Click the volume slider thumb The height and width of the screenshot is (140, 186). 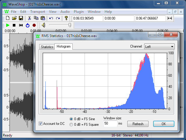point(70,25)
